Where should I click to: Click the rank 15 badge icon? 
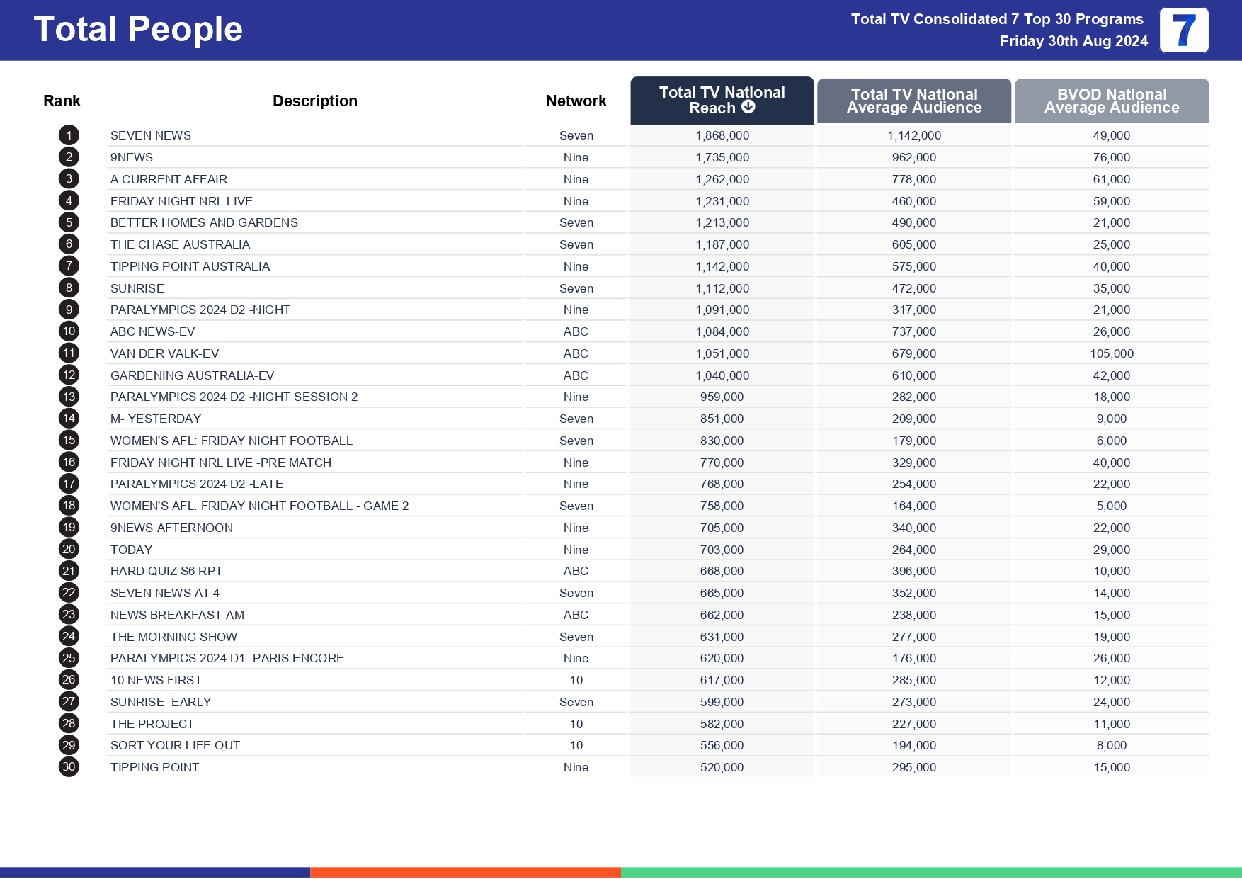click(x=68, y=440)
